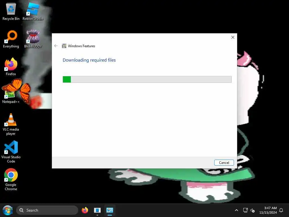Open the Start menu orb

[x=8, y=210]
